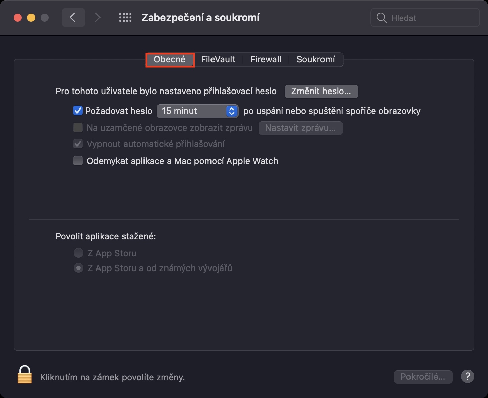The image size is (488, 398).
Task: Select the Z App Storu radio option
Action: [79, 253]
